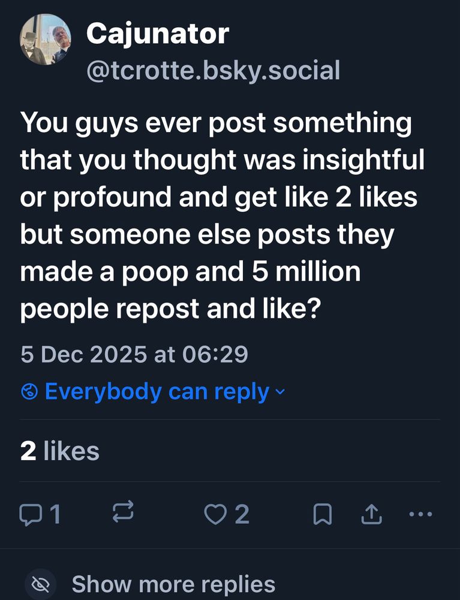
Task: Open the three-dot more options menu
Action: pyautogui.click(x=420, y=514)
